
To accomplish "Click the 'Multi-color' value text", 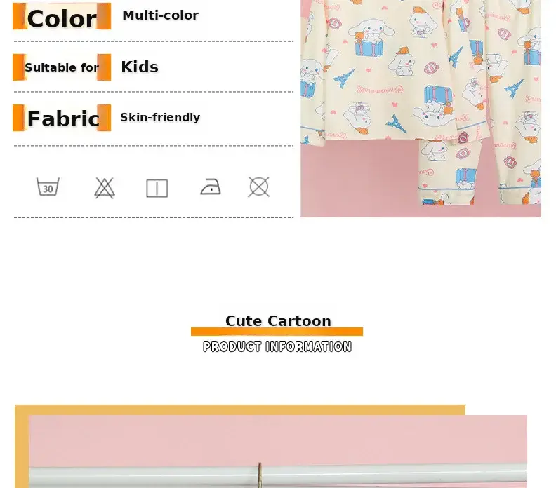I will 160,15.
